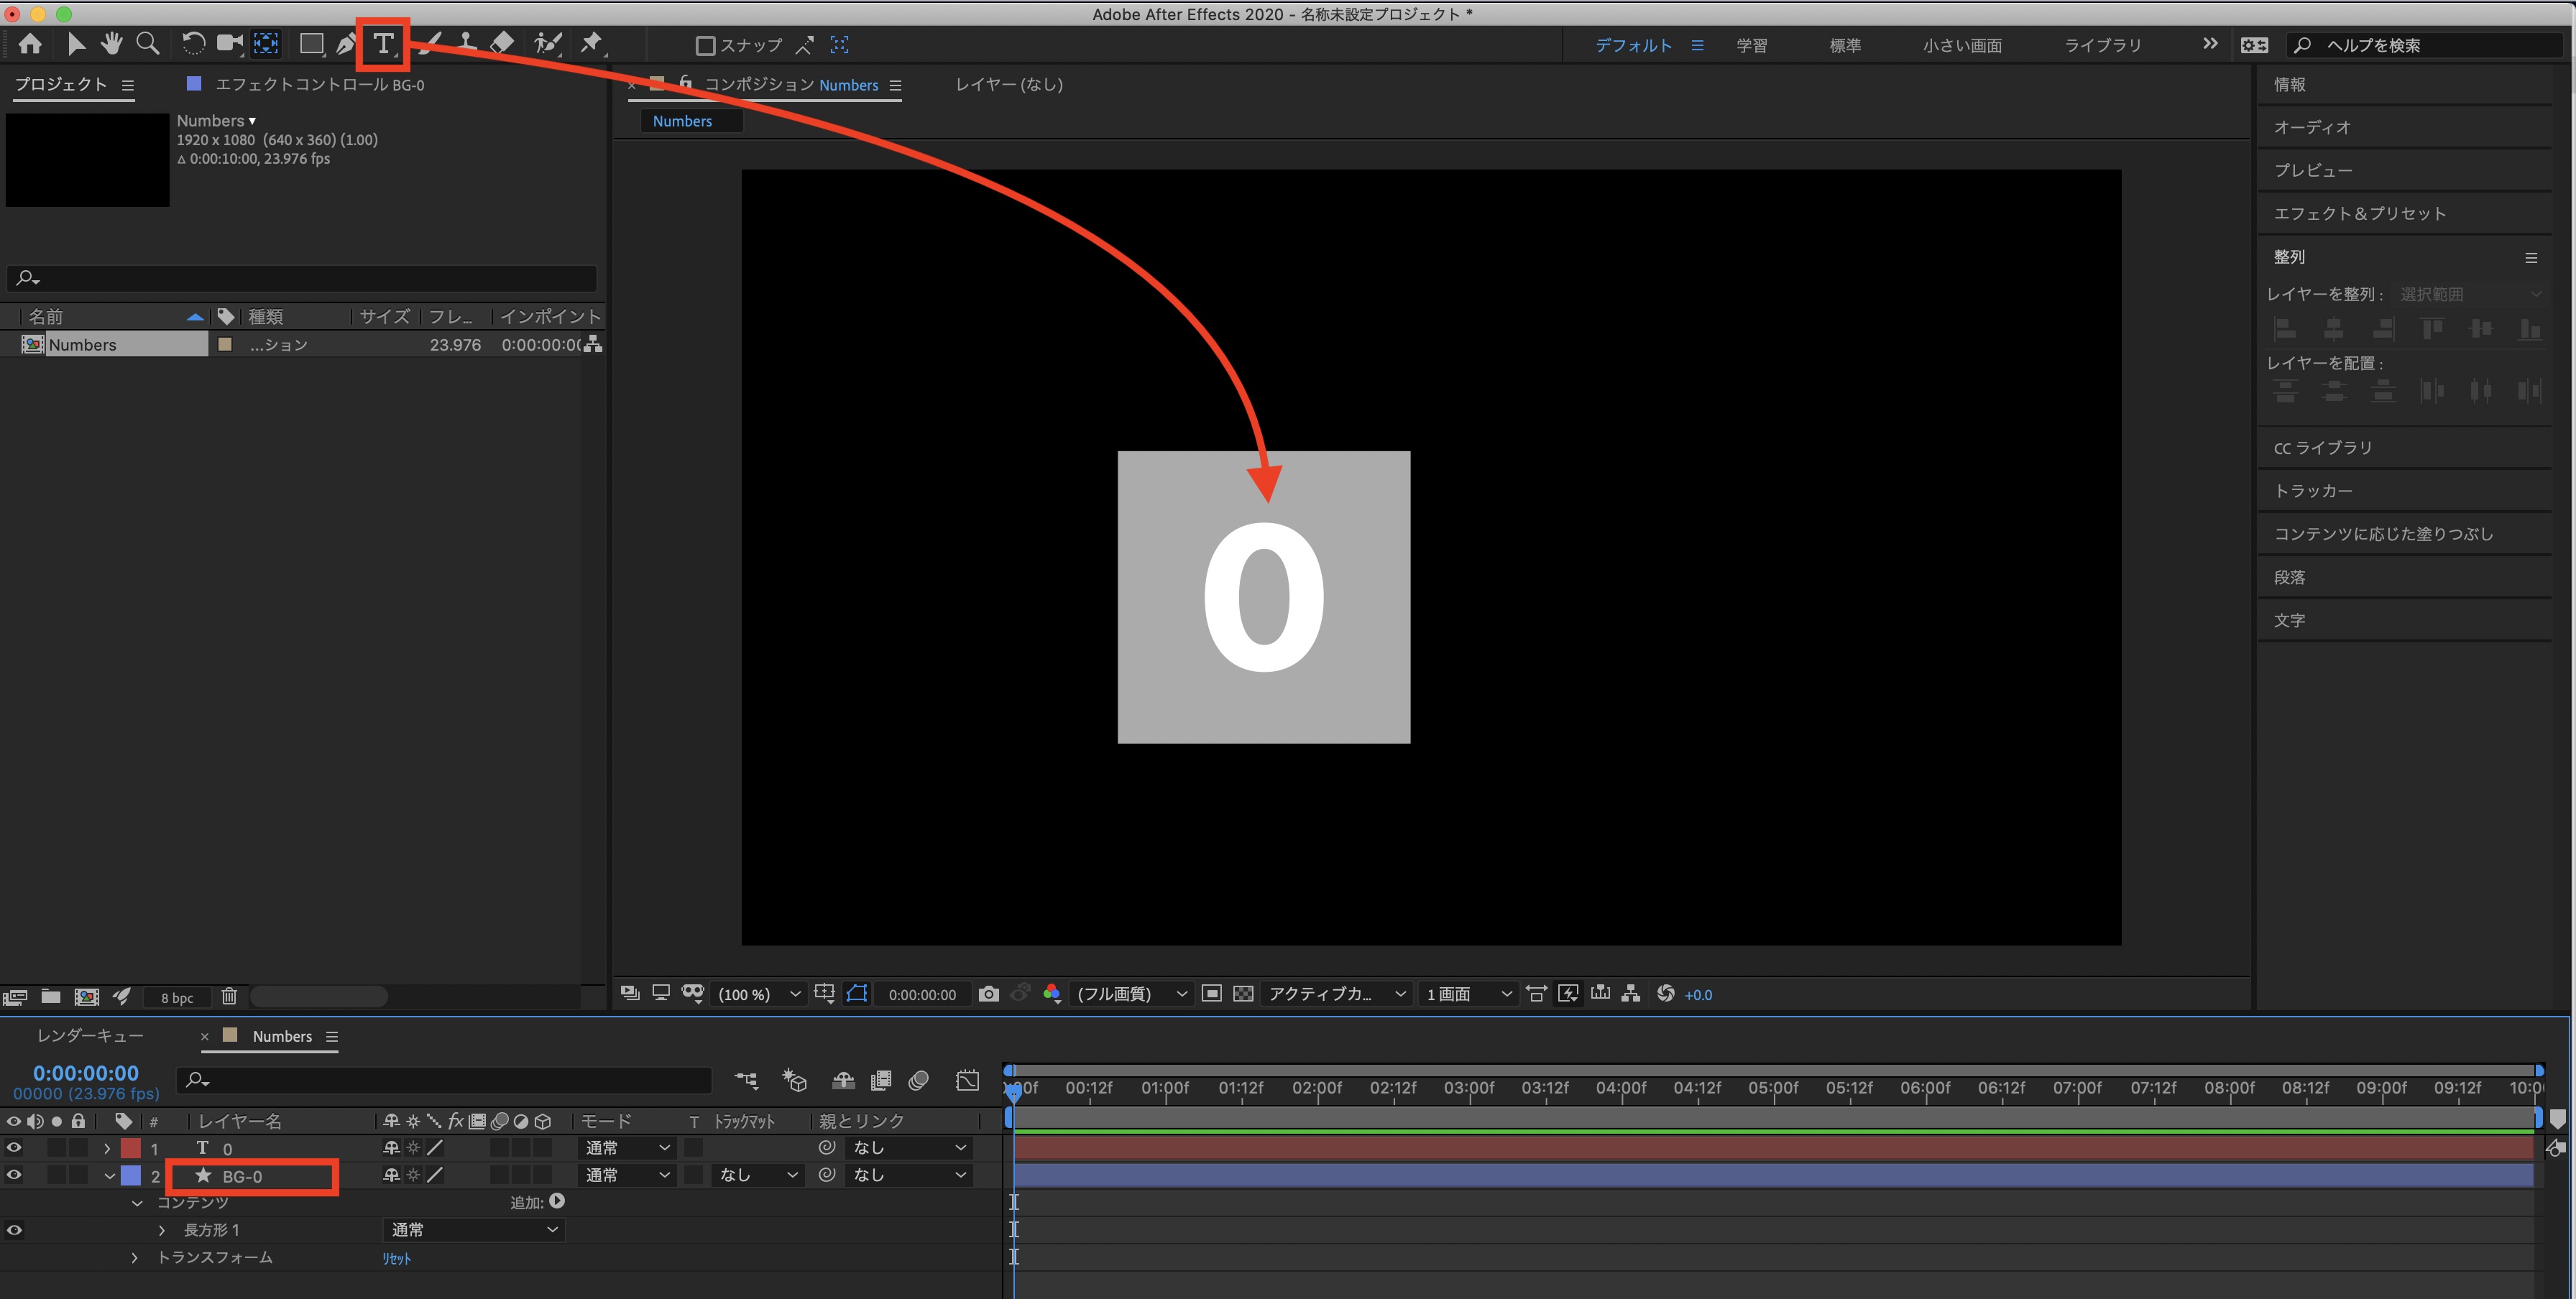Image resolution: width=2576 pixels, height=1299 pixels.
Task: Toggle visibility of text layer 0
Action: click(x=14, y=1147)
